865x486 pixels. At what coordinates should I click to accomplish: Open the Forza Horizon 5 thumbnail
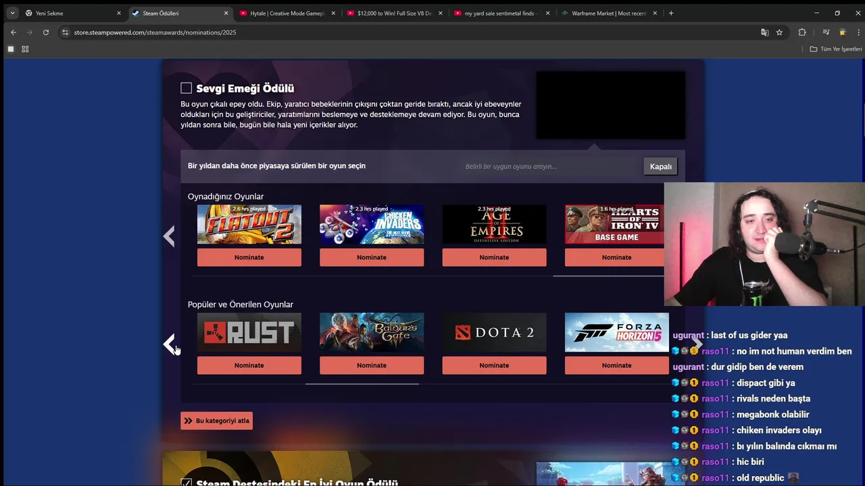click(x=616, y=332)
